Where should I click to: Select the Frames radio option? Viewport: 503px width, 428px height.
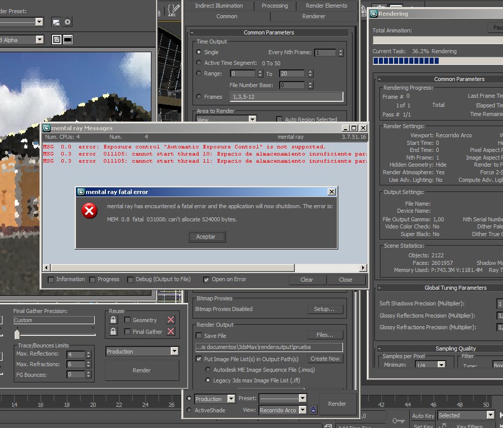[199, 97]
